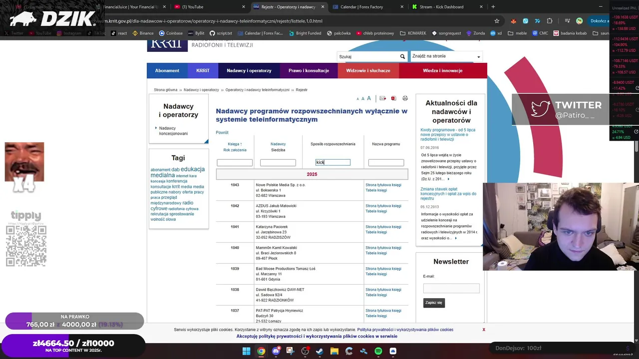
Task: Open the Abonament menu
Action: click(x=167, y=71)
